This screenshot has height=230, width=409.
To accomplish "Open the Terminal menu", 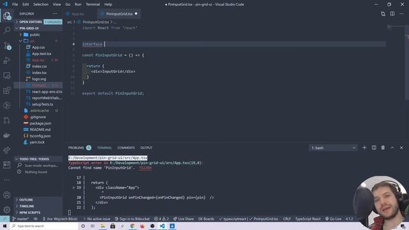I will point(93,4).
